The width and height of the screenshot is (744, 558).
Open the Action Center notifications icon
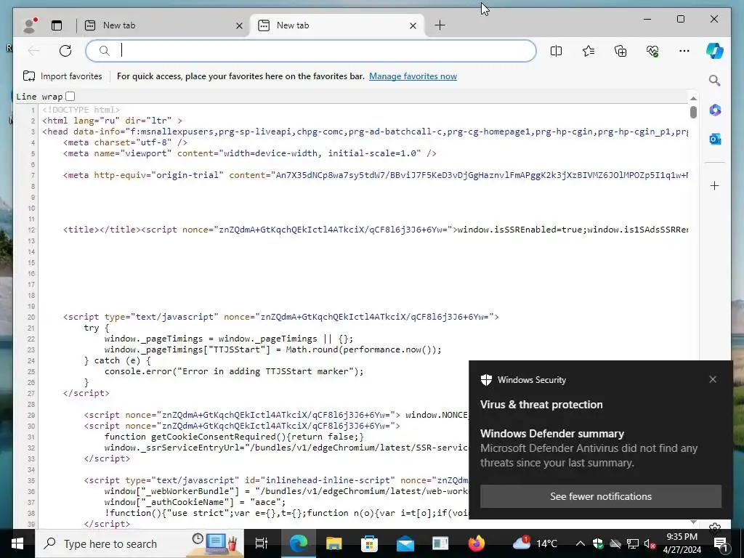[720, 543]
